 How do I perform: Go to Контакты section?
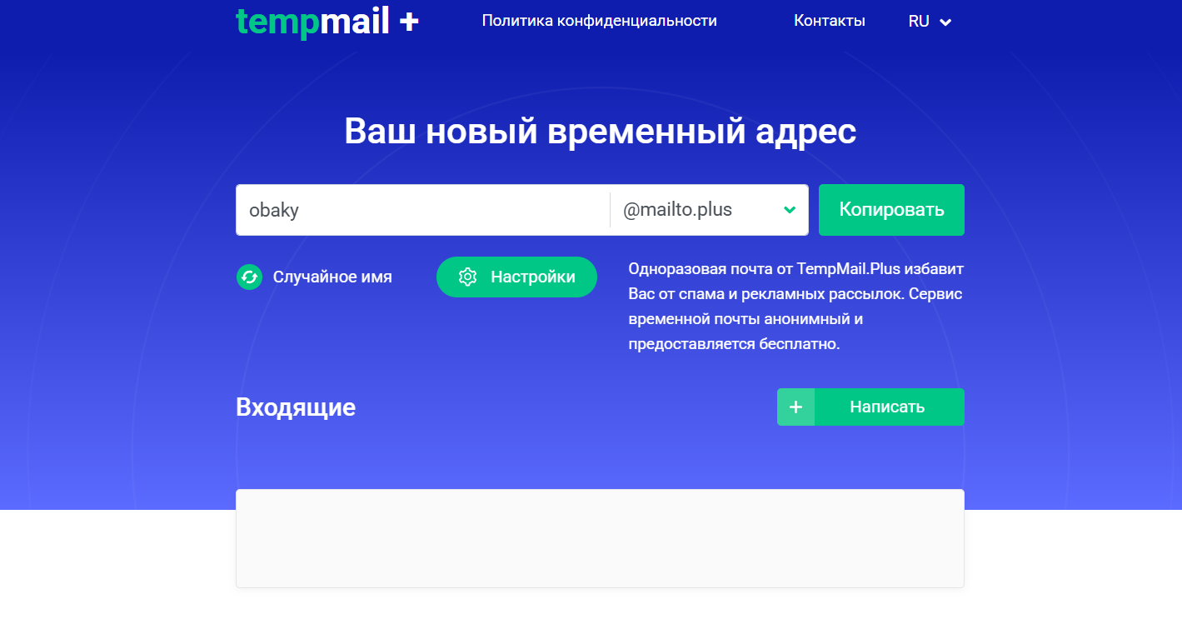click(829, 21)
